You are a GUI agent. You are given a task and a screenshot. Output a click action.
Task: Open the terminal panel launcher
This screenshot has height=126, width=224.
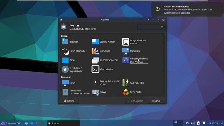tap(37, 123)
